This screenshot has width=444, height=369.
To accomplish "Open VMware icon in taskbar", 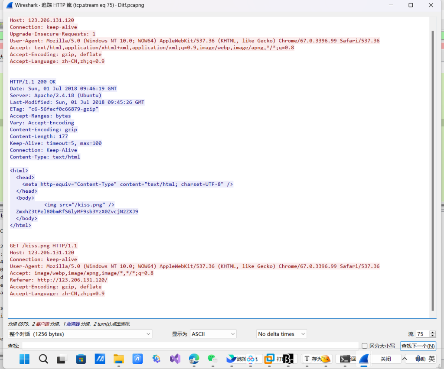I will [x=269, y=359].
